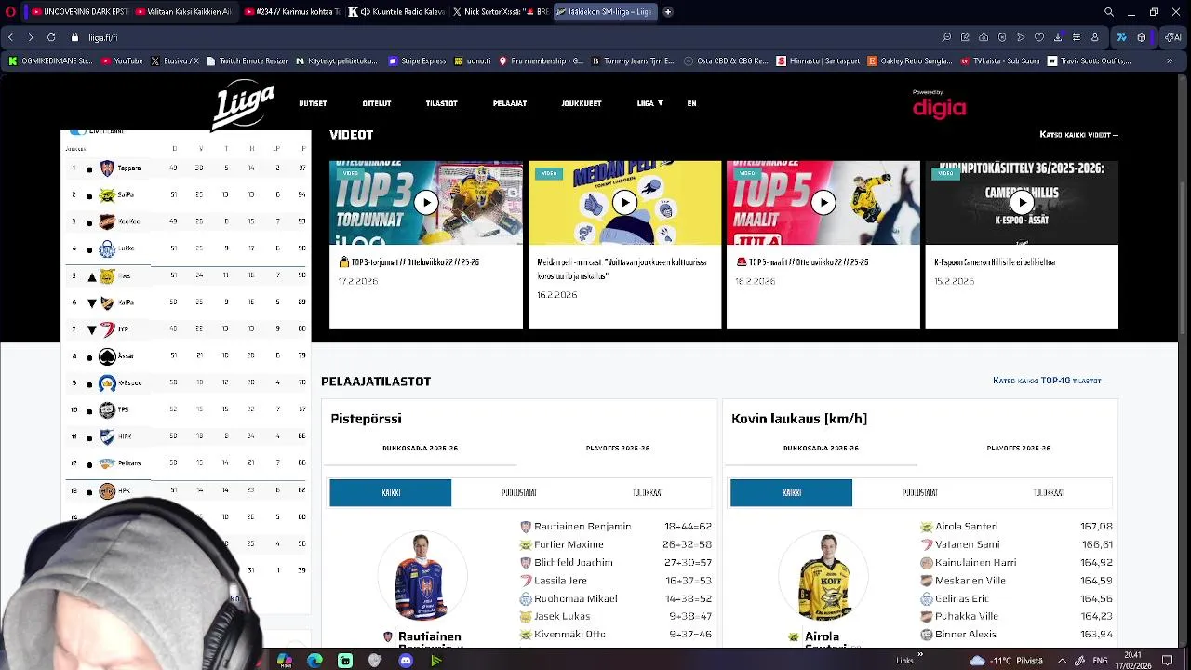Click the KalPa team logo in the standings
Screen dimensions: 1191x670
[x=107, y=302]
